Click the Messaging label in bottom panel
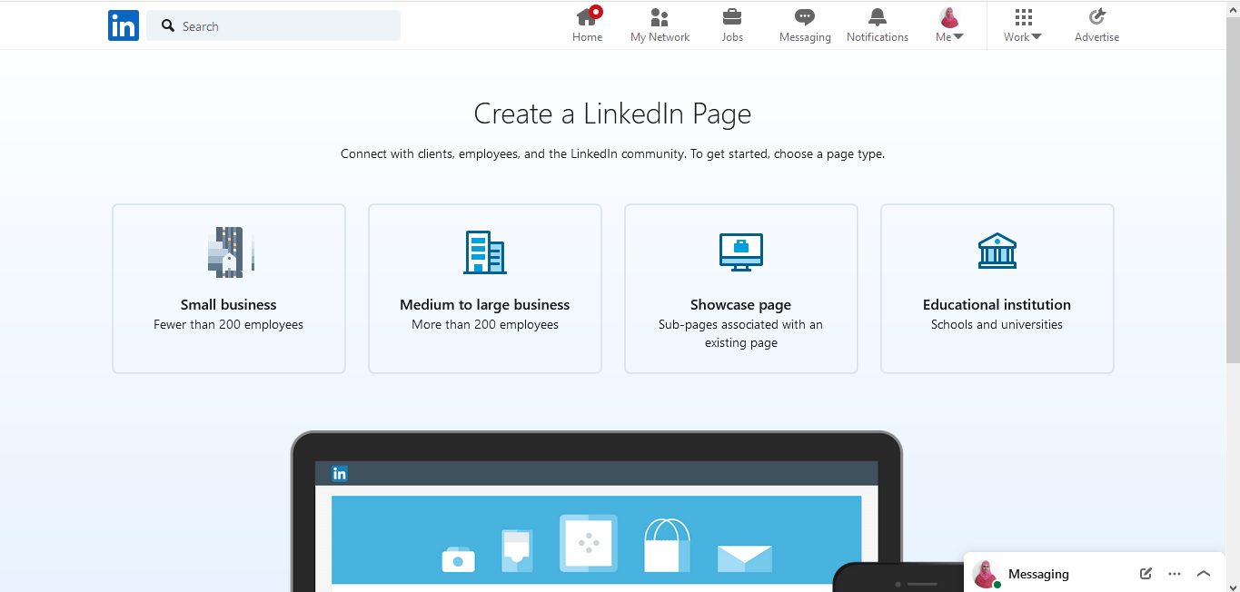 pos(1038,574)
